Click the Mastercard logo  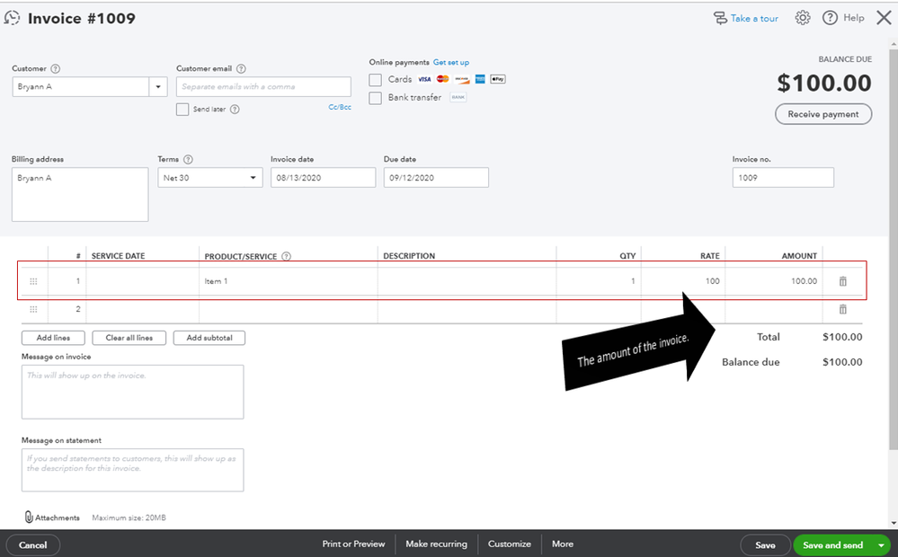point(442,79)
